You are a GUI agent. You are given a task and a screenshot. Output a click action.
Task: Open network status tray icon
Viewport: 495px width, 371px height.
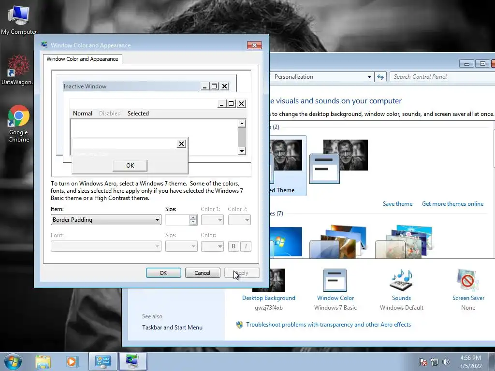click(x=435, y=362)
